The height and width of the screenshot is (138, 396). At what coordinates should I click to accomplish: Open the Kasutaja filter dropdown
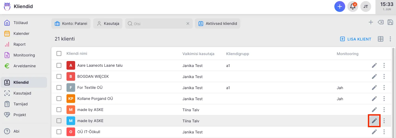coord(108,23)
